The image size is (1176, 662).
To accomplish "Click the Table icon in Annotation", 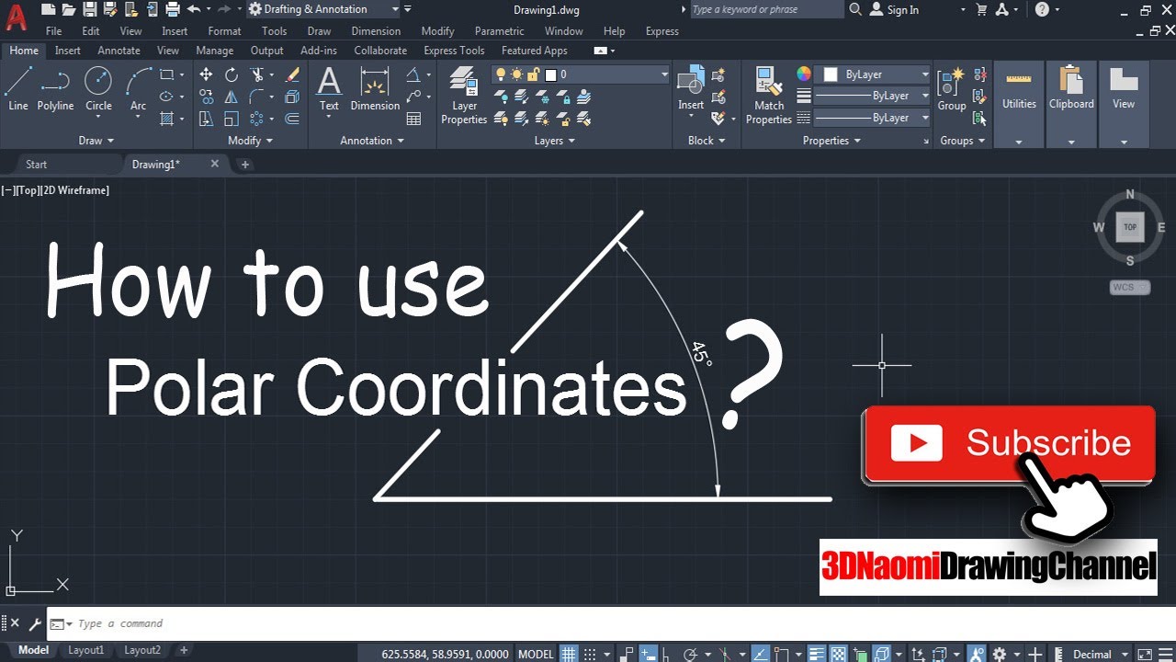I will [414, 119].
